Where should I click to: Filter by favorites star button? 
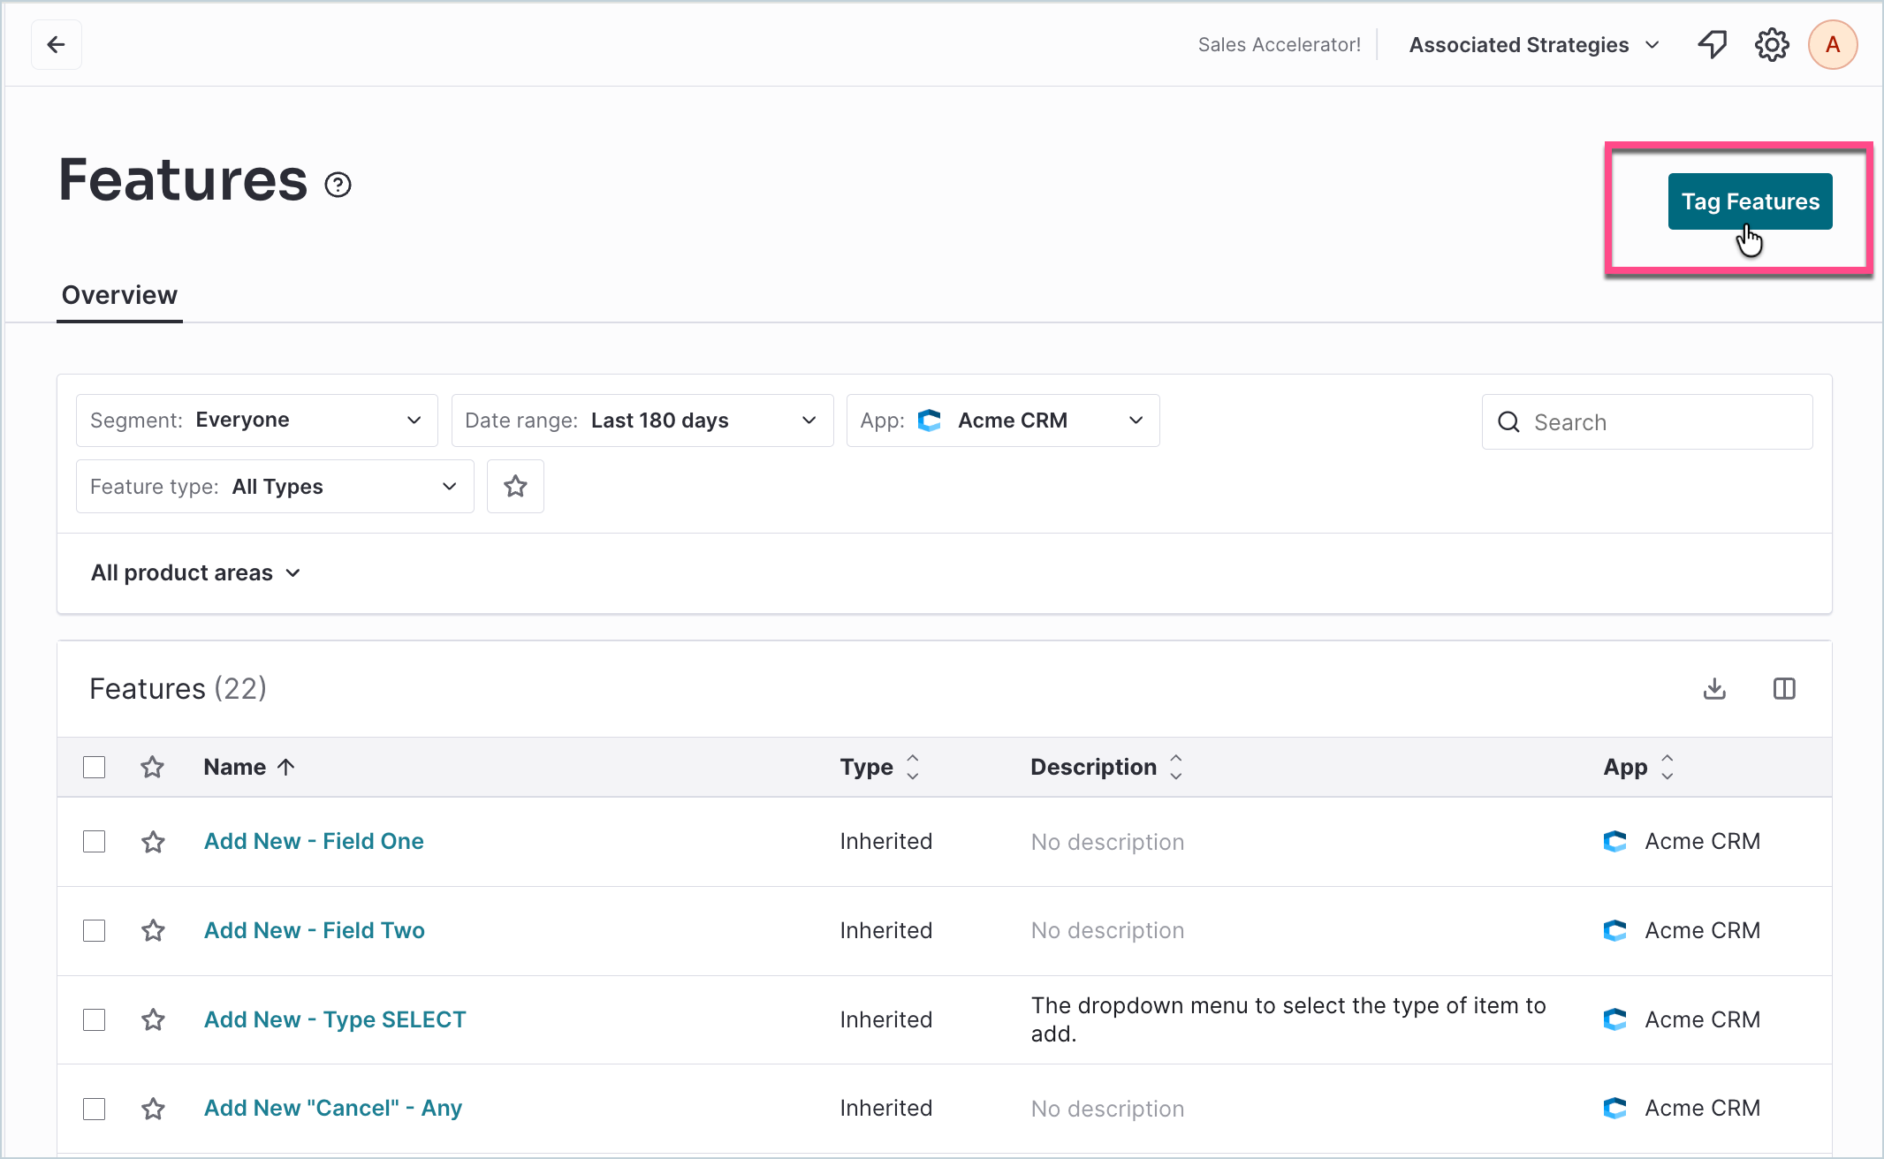(515, 486)
